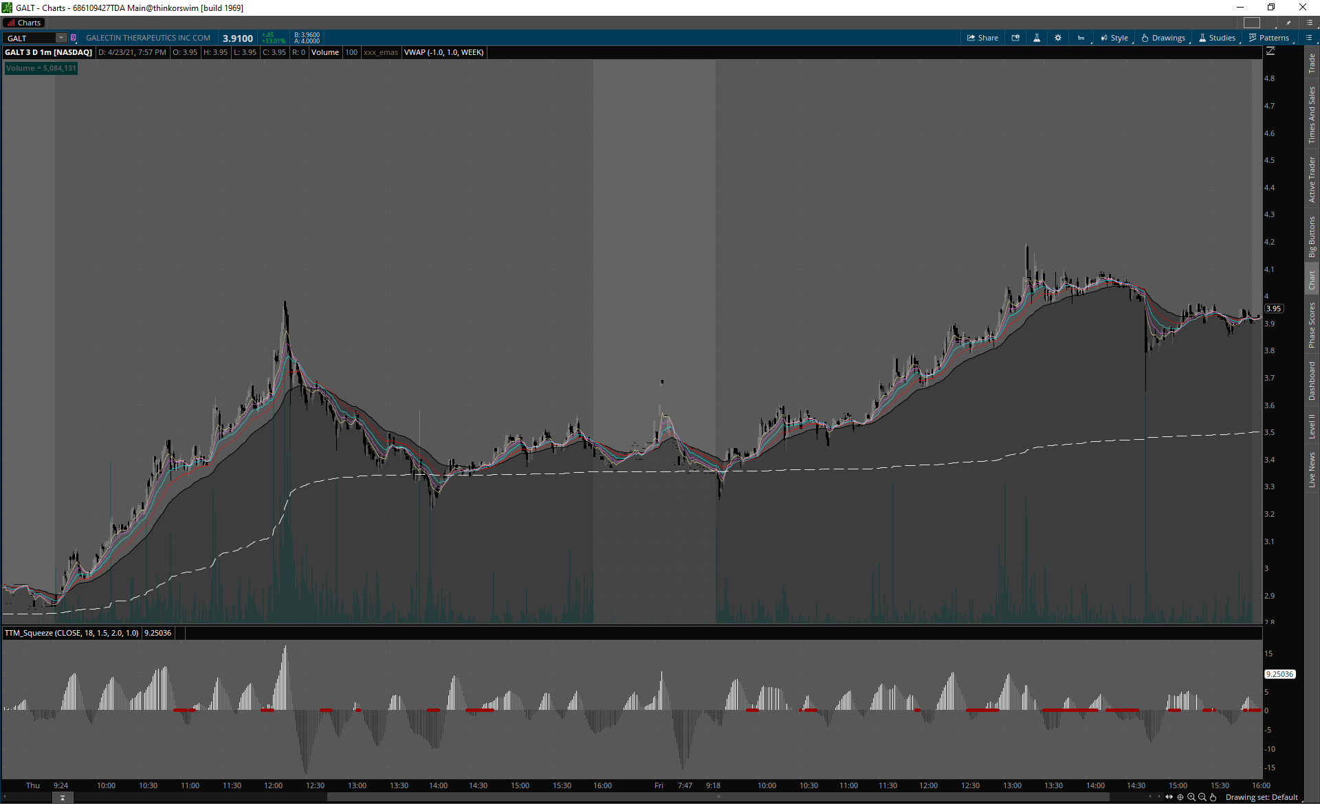Click the Share chart button
This screenshot has width=1320, height=804.
coord(982,38)
